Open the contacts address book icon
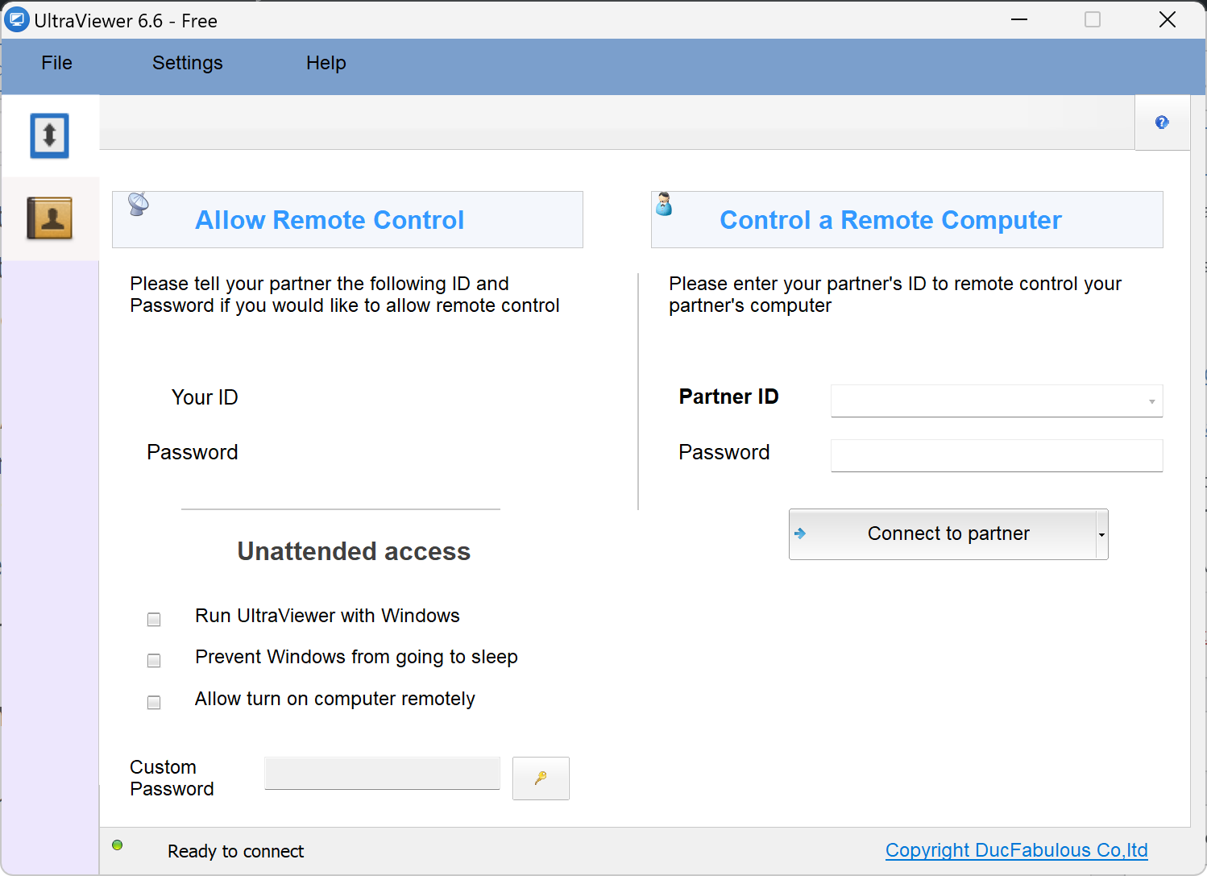 pyautogui.click(x=50, y=218)
